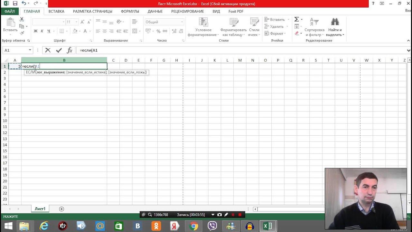
Task: Open Сортировка и фильтр menu
Action: [314, 27]
